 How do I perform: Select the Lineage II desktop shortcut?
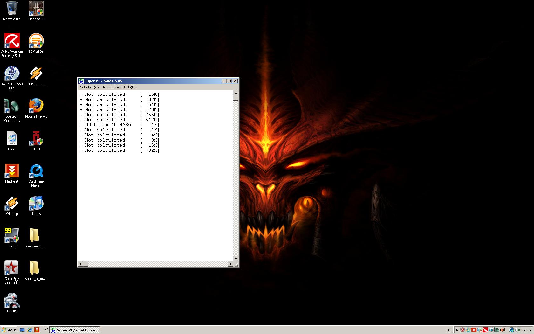click(36, 11)
